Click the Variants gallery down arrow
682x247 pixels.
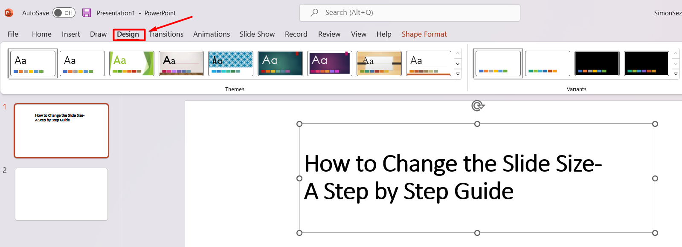click(x=676, y=64)
